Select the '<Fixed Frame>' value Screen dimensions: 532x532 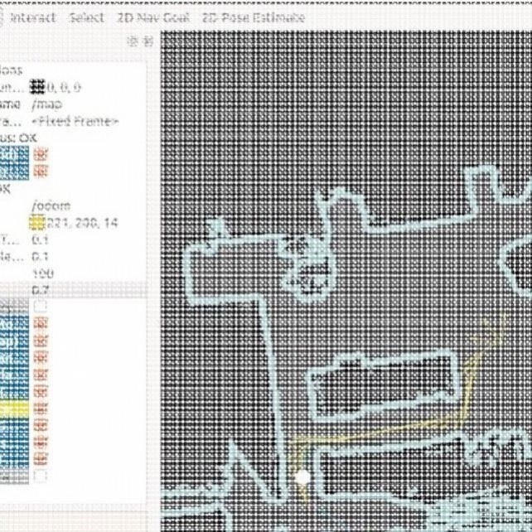coord(75,122)
